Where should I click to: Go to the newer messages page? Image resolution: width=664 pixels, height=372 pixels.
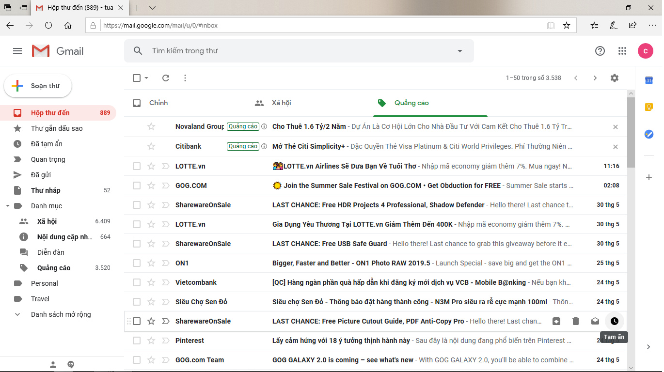tap(576, 78)
